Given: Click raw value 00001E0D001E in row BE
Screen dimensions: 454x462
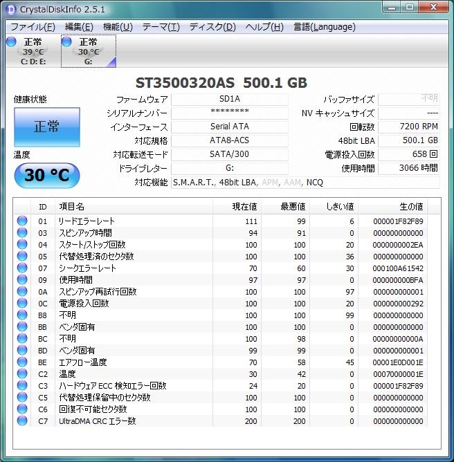Looking at the screenshot, I should (x=398, y=362).
